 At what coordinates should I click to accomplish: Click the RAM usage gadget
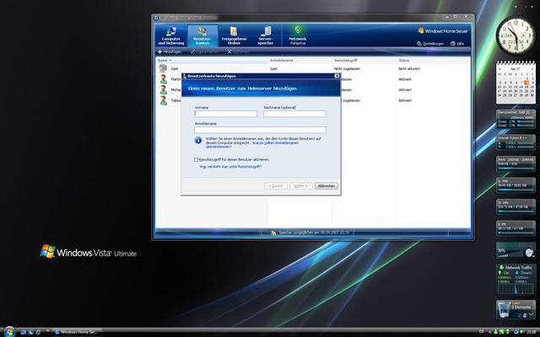coord(516,163)
